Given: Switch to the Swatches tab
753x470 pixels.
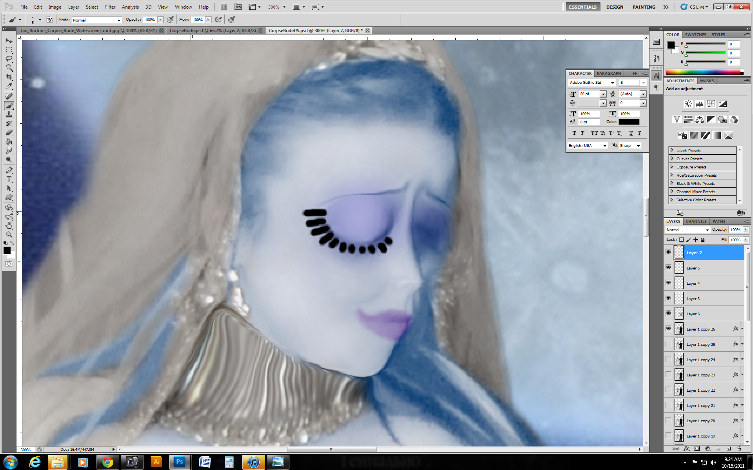Looking at the screenshot, I should point(695,35).
